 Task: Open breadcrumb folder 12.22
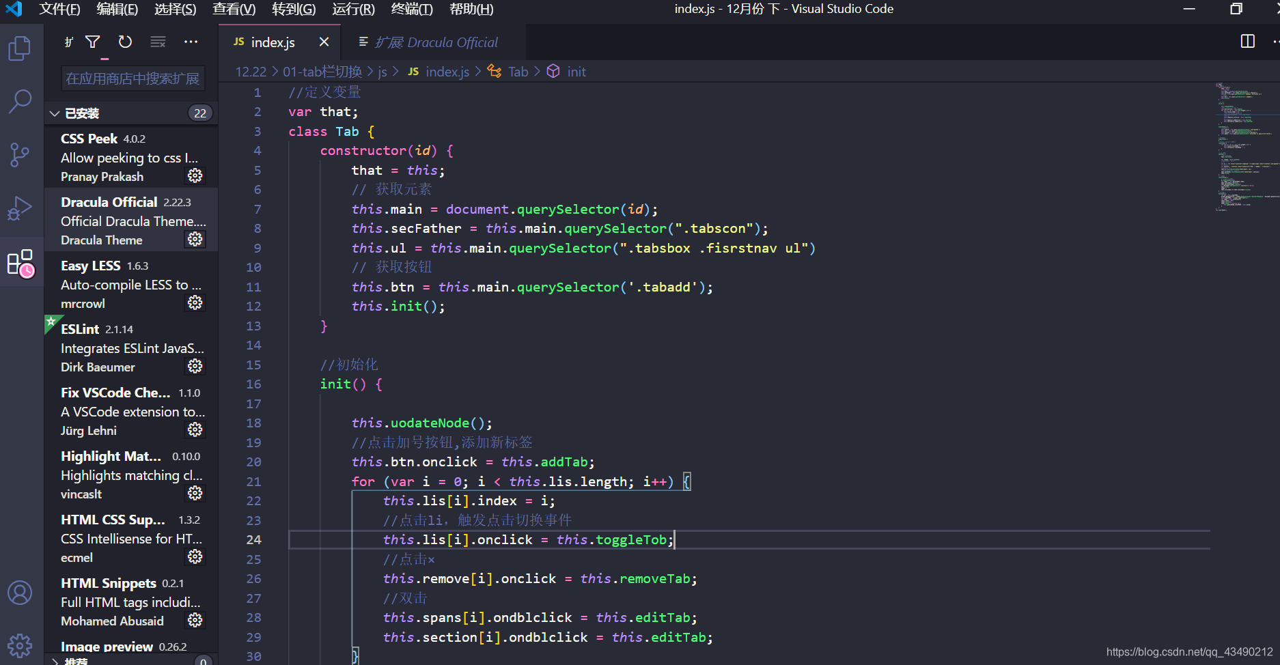pos(251,72)
